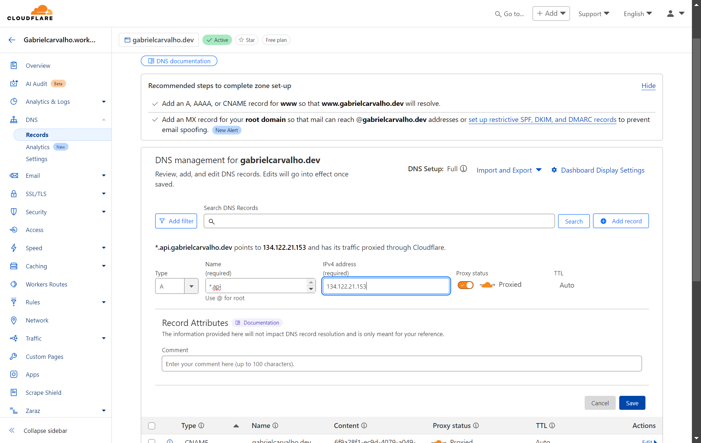The height and width of the screenshot is (443, 701).
Task: Click the Add filter button
Action: point(176,221)
